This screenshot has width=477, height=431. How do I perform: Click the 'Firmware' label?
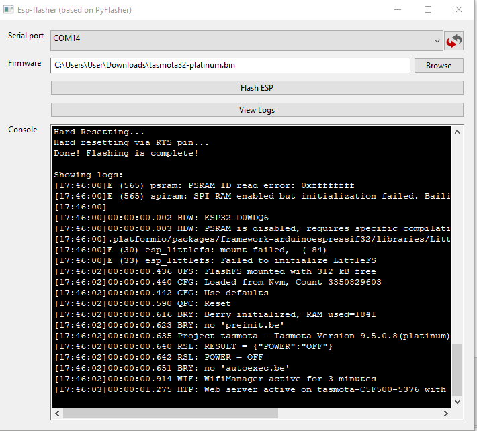tap(24, 63)
